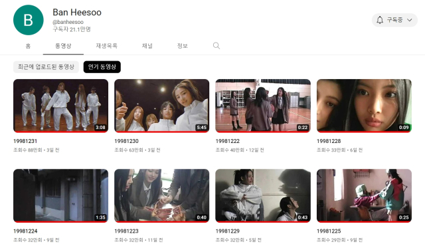Screen dimensions: 425x246
Task: Click the 조회수 63만회 view count text
Action: [129, 150]
